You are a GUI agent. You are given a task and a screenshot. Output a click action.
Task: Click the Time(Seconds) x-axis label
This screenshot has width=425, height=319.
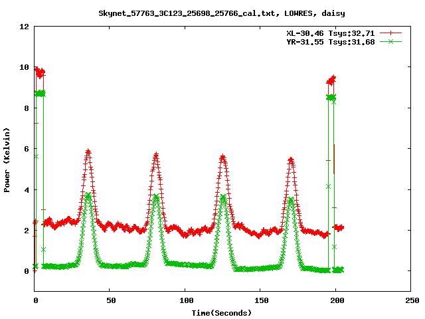(x=221, y=313)
